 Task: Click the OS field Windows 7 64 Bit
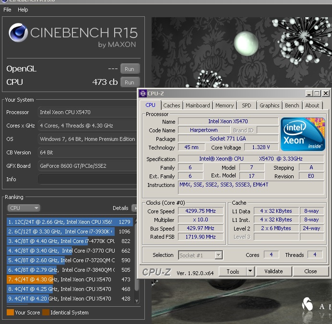point(87,139)
